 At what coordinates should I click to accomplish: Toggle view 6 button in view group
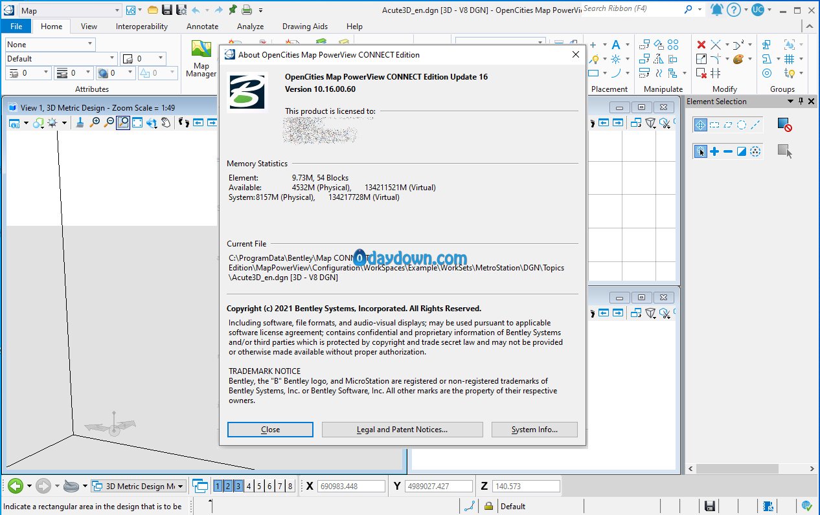point(269,486)
